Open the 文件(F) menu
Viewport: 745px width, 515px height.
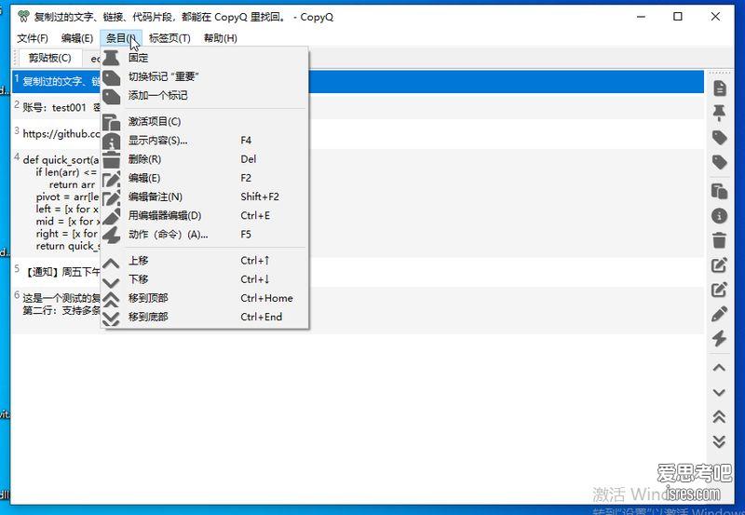click(33, 38)
